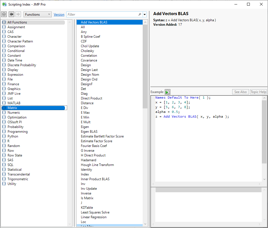Choose Eigen BLAS from the list
The image size is (268, 228).
[x=89, y=132]
